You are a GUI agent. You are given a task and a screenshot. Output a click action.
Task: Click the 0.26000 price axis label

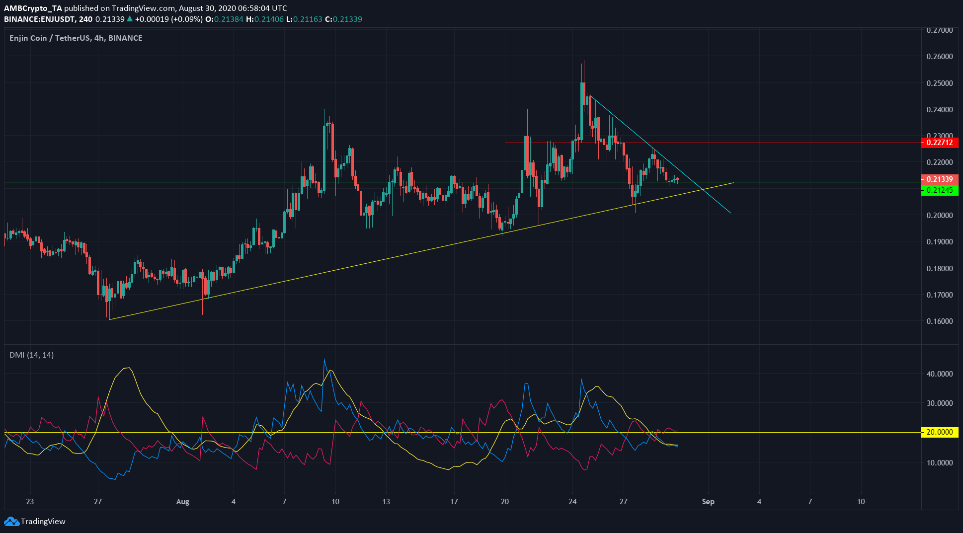tap(940, 57)
